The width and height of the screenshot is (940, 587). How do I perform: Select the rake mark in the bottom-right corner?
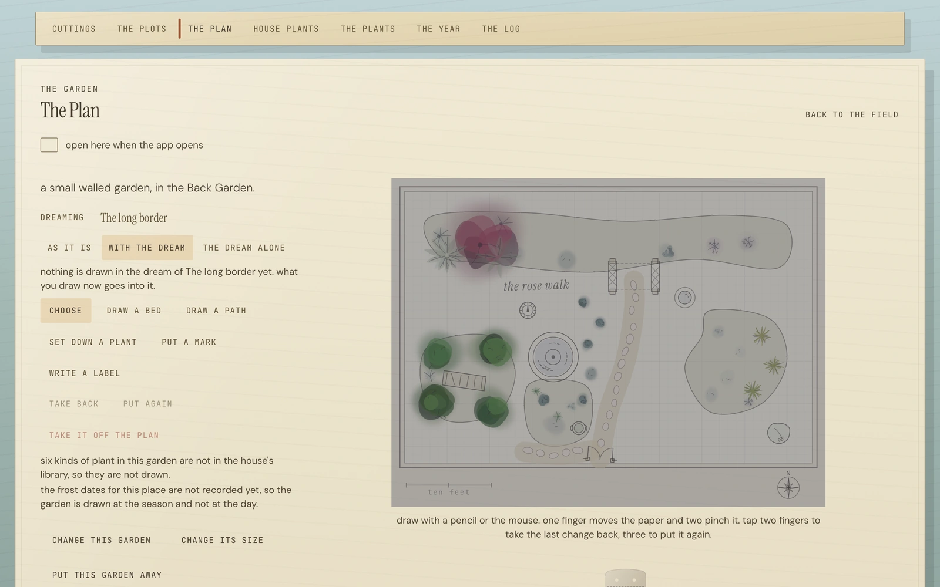[778, 433]
